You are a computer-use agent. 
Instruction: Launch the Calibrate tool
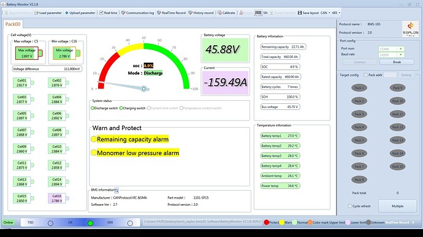226,13
